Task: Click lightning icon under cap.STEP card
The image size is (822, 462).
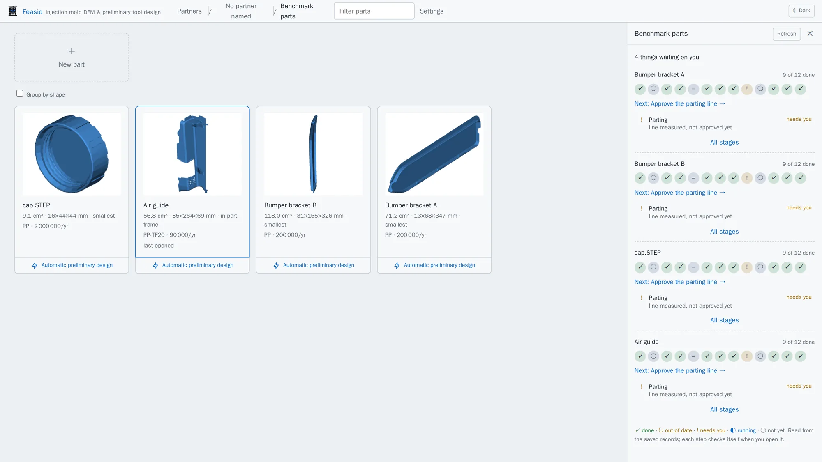Action: click(35, 266)
